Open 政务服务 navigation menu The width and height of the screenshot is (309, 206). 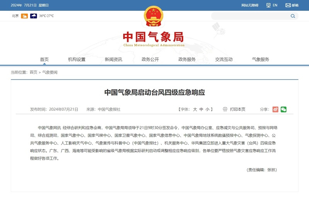[x=187, y=59]
